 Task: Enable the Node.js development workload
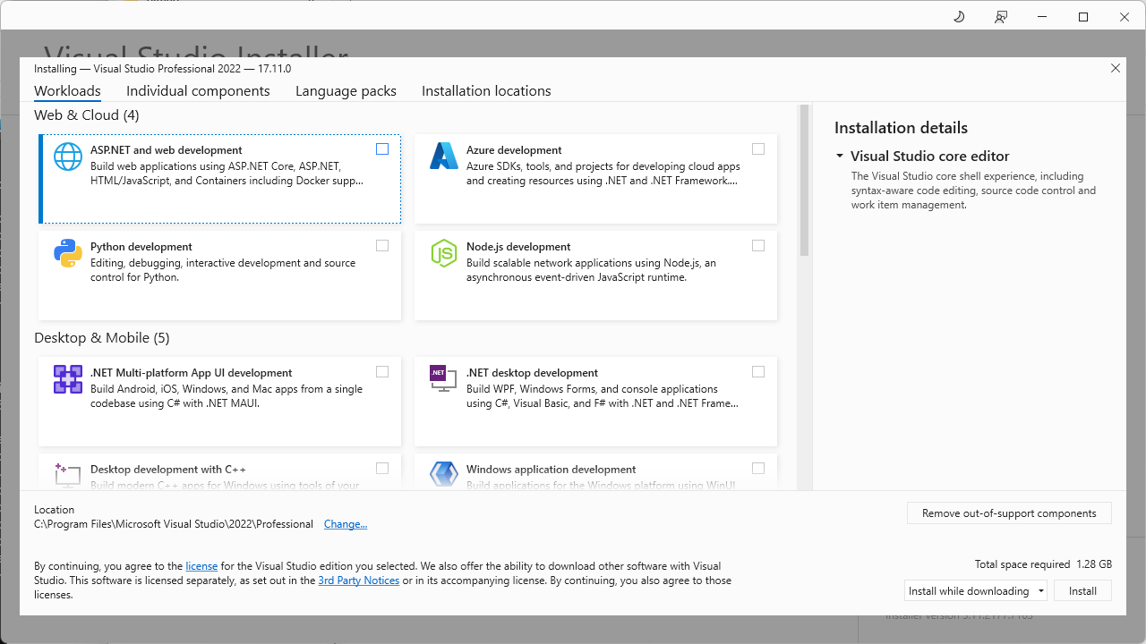click(758, 246)
